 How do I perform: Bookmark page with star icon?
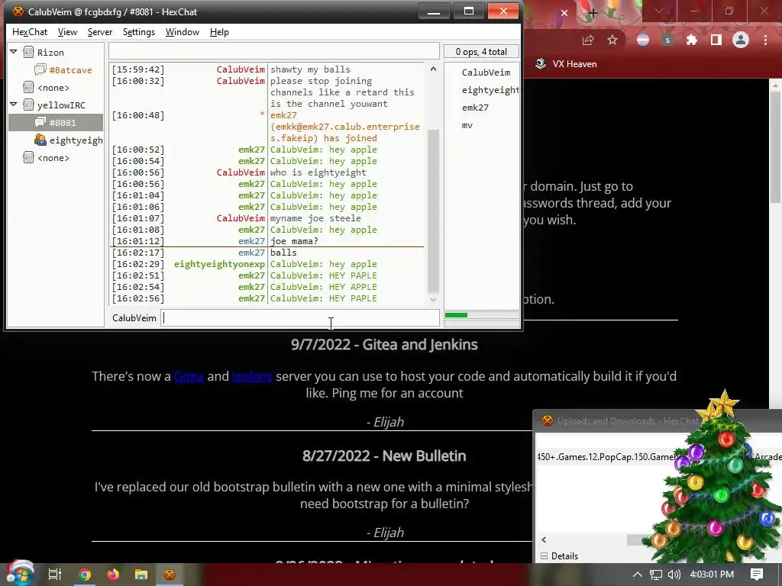[x=612, y=40]
